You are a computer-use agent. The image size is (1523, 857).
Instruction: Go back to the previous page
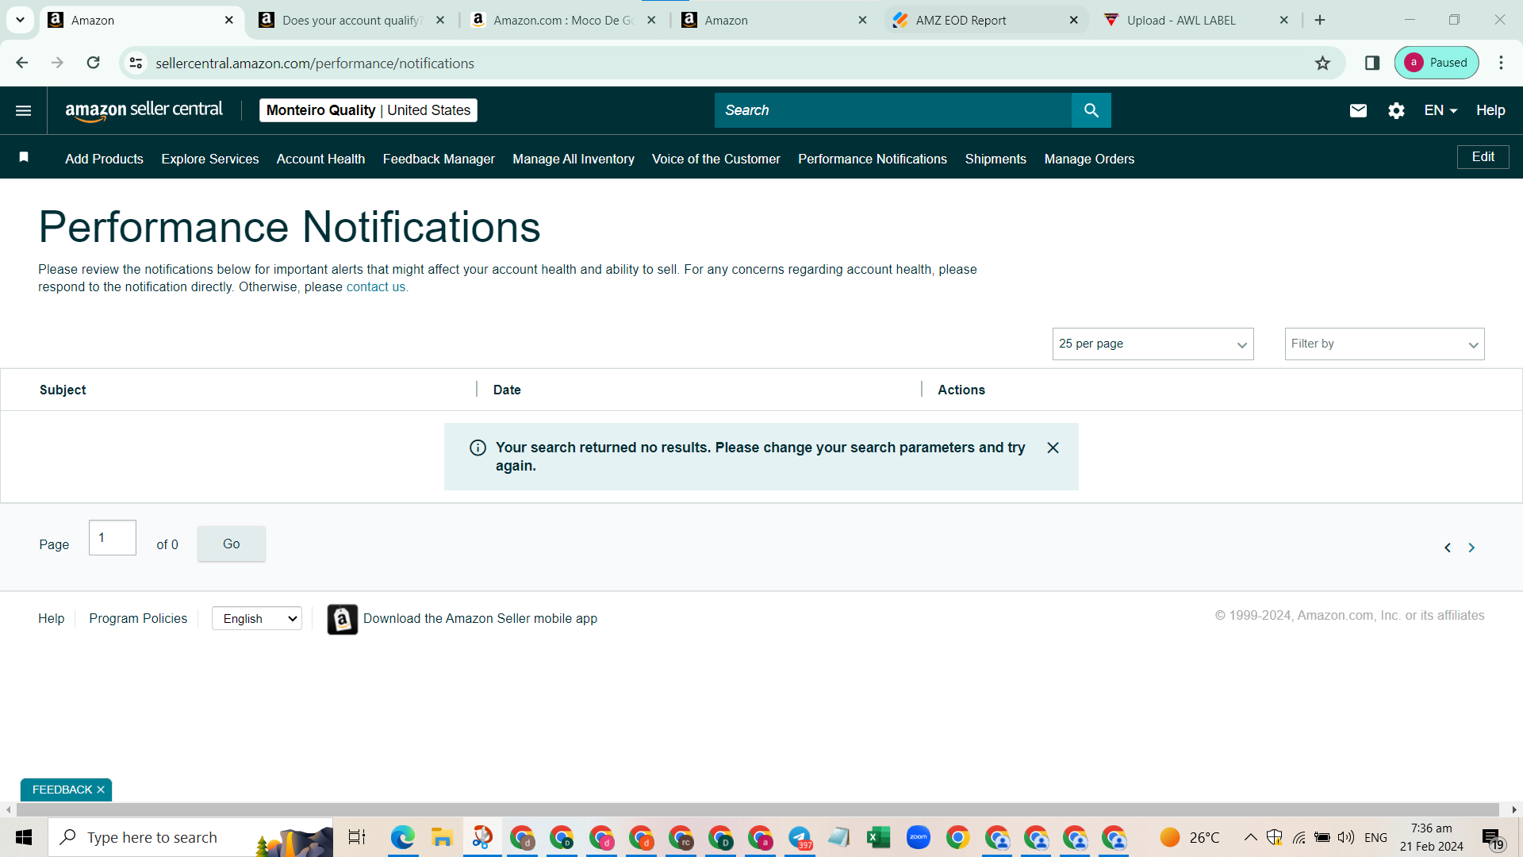click(x=22, y=63)
